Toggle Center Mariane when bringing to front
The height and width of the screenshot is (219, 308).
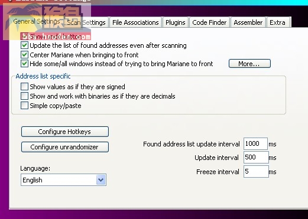pyautogui.click(x=24, y=55)
